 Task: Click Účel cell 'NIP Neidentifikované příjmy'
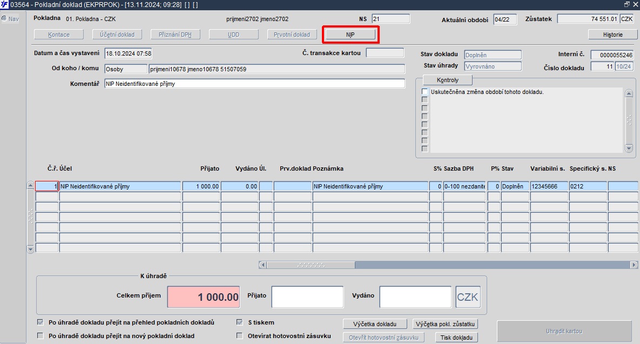120,186
